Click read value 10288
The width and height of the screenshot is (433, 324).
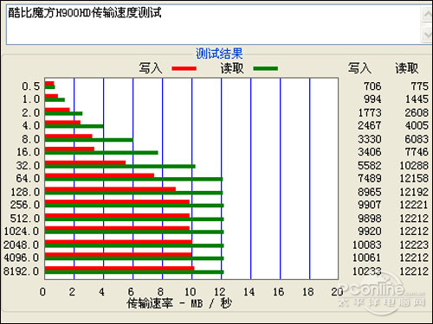pos(414,166)
